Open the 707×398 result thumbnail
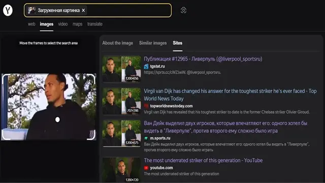The height and width of the screenshot is (183, 325). [122, 101]
